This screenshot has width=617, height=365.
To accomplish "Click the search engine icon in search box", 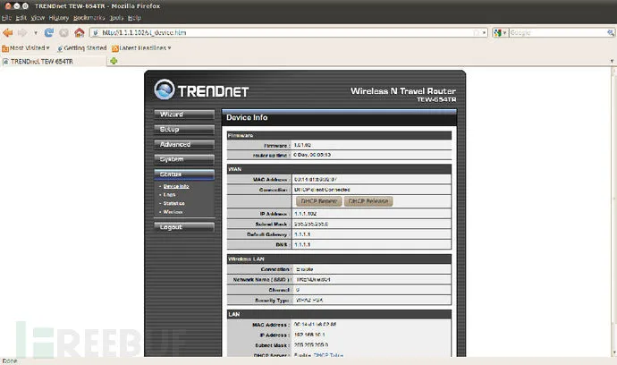I will (499, 32).
